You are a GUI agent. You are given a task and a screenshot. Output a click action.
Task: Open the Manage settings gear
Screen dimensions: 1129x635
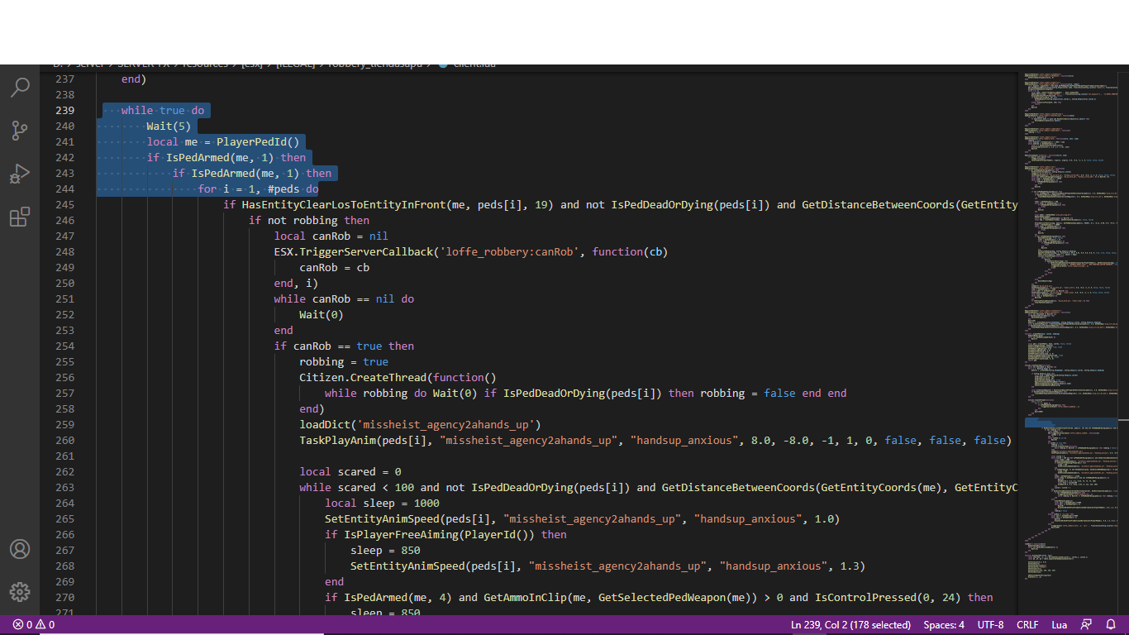tap(20, 591)
